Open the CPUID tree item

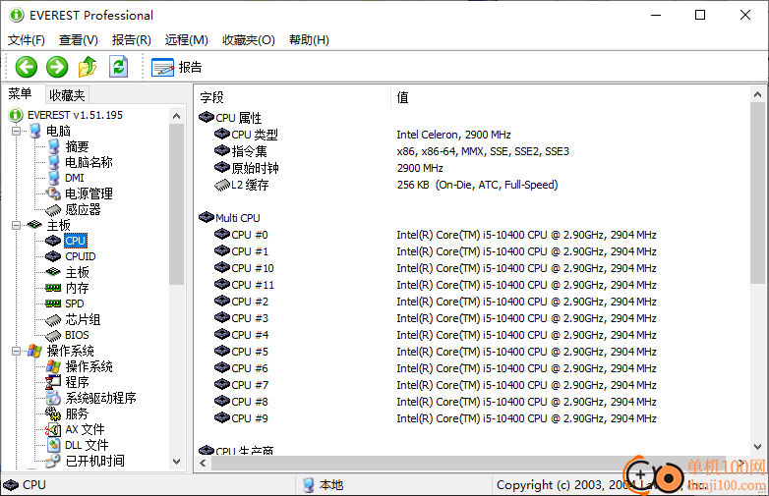(81, 256)
